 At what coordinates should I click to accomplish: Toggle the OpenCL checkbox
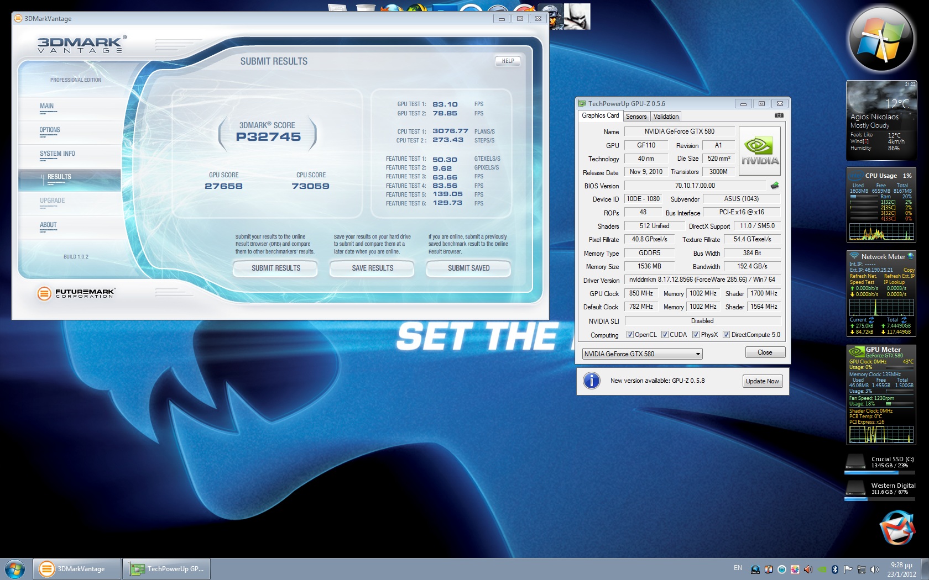click(629, 335)
